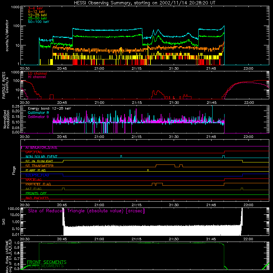Click the HESSI Observing Summary title
Image resolution: width=273 pixels, height=273 pixels.
tap(144, 3)
